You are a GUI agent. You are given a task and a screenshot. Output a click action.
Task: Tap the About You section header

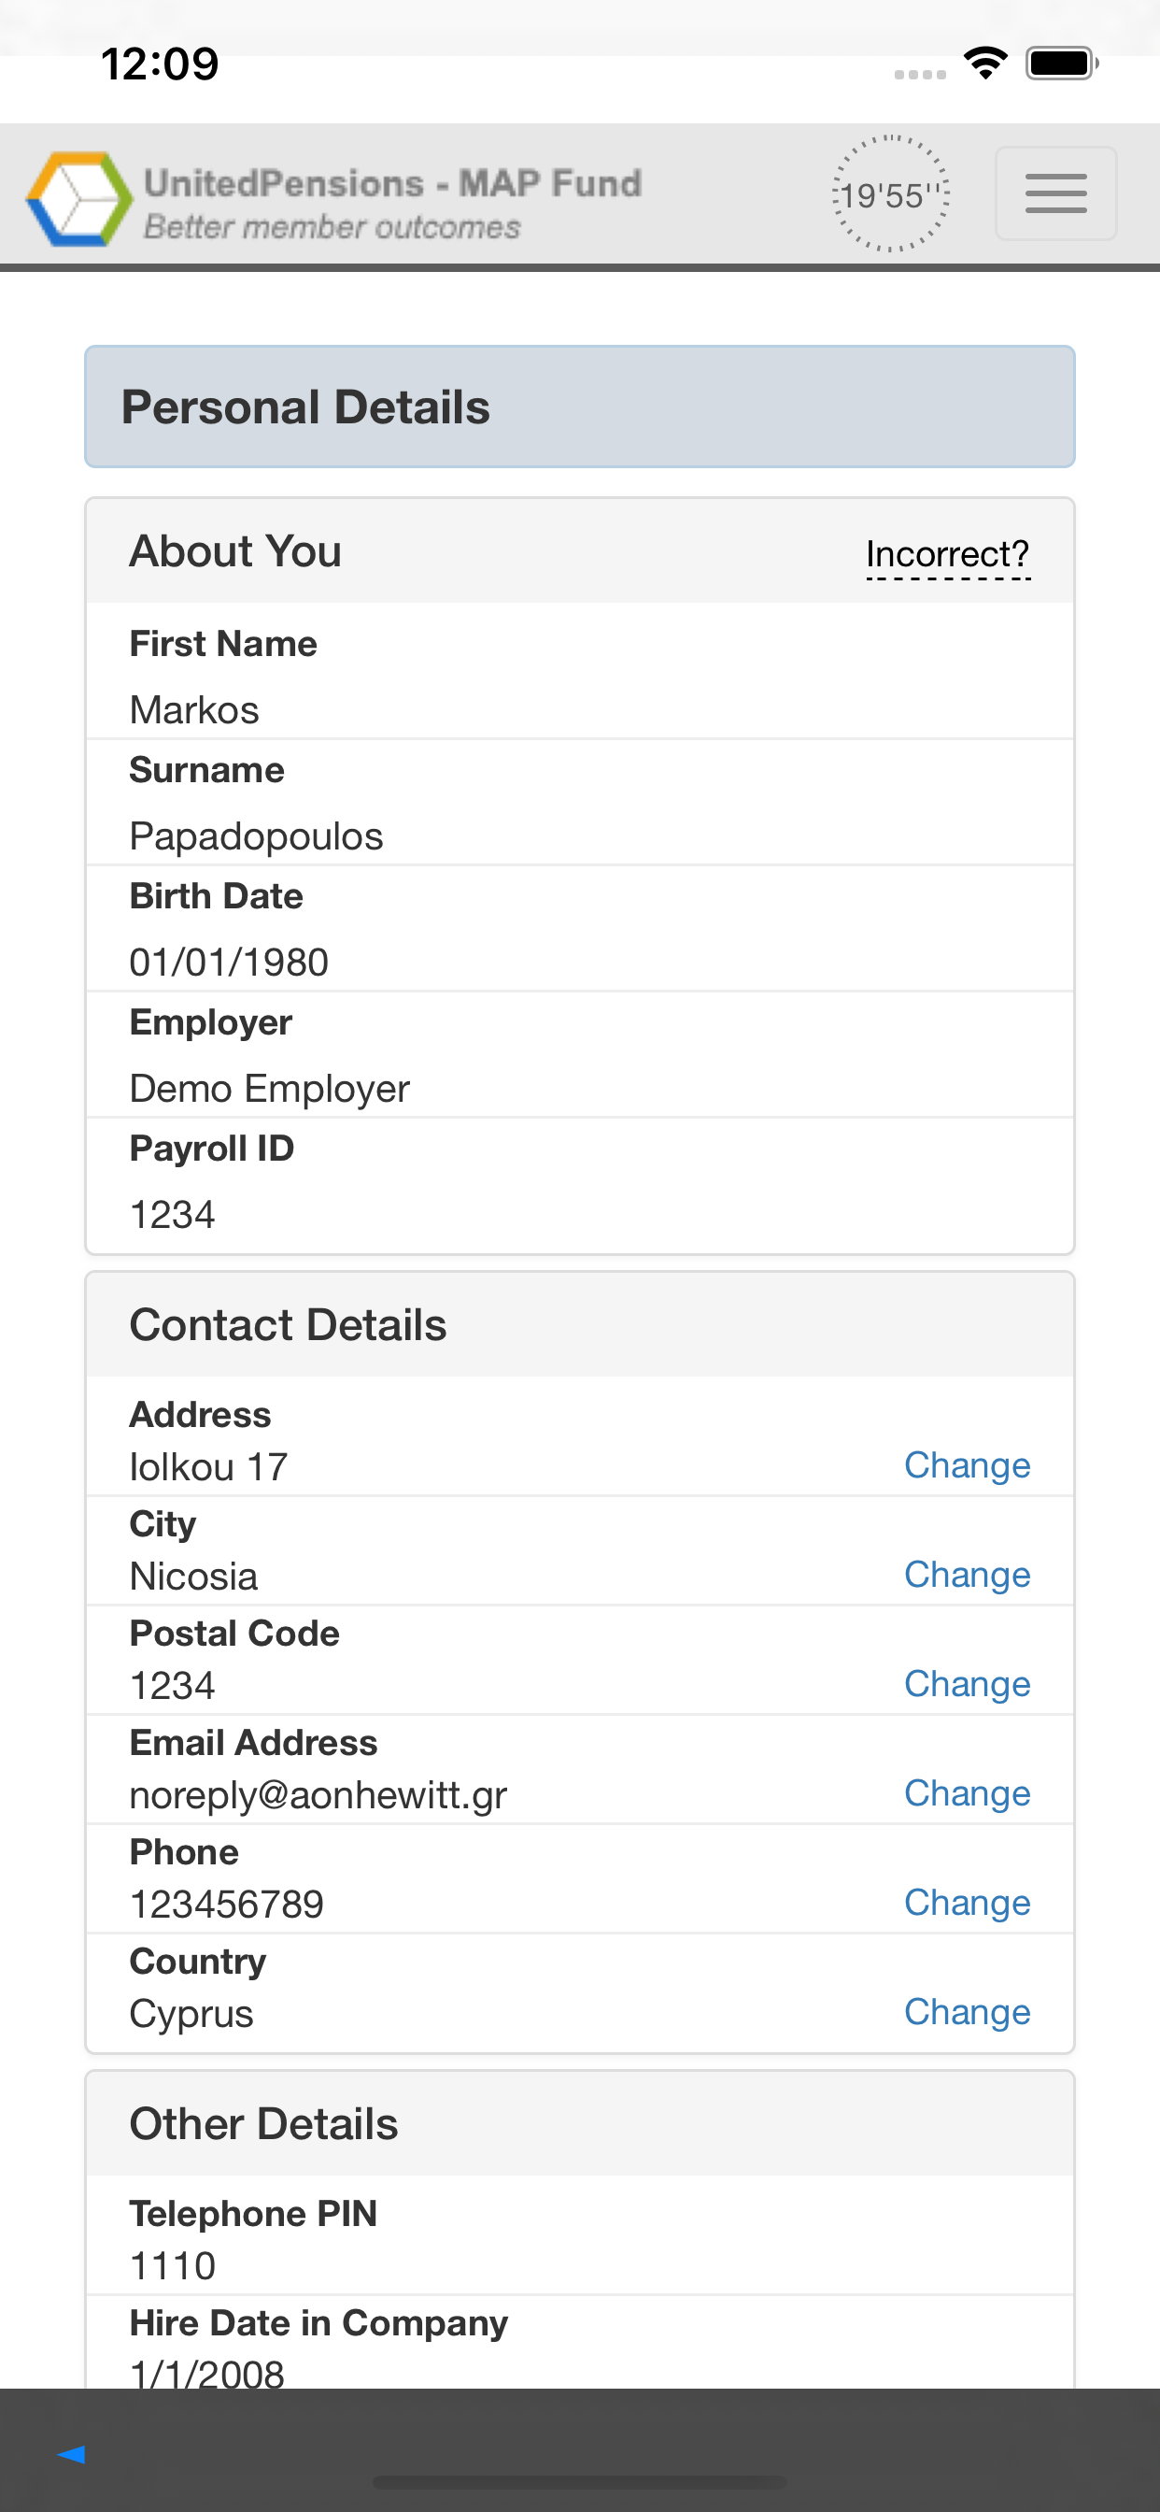tap(235, 551)
